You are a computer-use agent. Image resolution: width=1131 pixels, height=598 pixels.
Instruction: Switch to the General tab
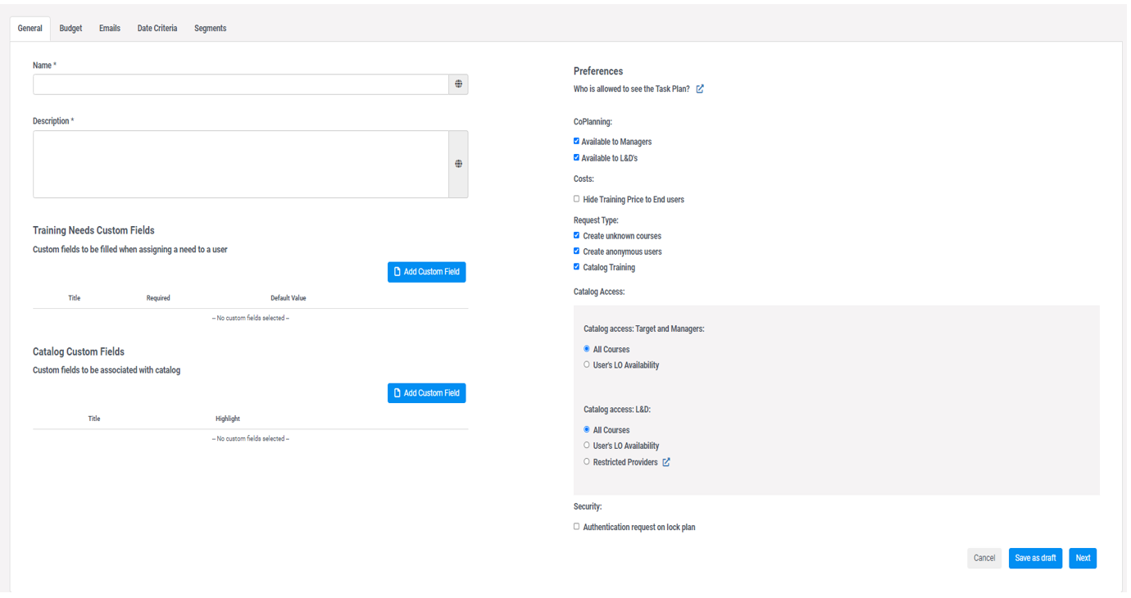(x=30, y=29)
